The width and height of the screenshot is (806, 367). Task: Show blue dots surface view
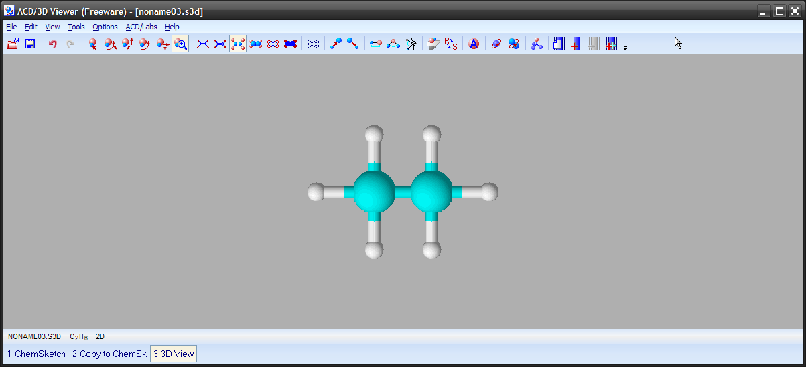point(313,44)
